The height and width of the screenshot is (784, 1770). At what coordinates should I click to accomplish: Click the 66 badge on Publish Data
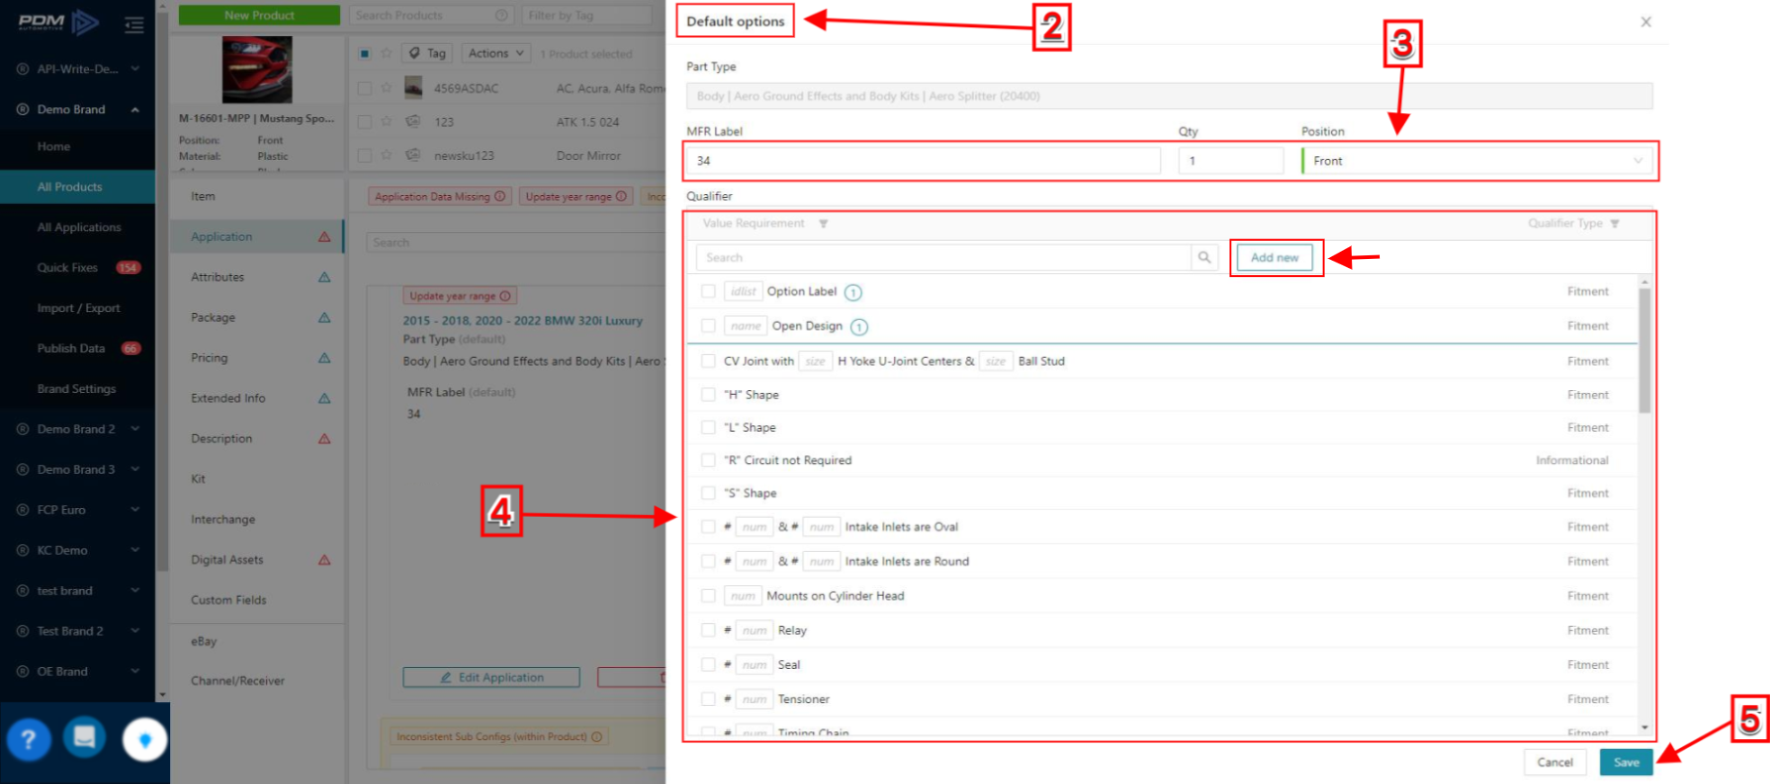[x=131, y=349]
